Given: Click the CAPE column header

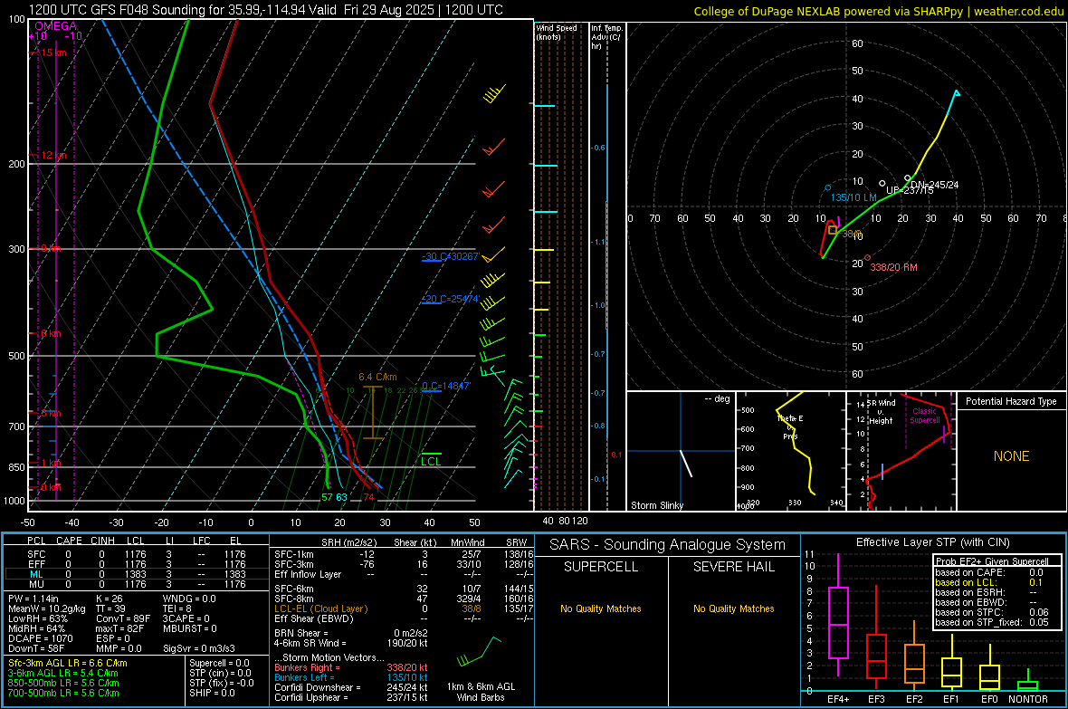Looking at the screenshot, I should 69,541.
